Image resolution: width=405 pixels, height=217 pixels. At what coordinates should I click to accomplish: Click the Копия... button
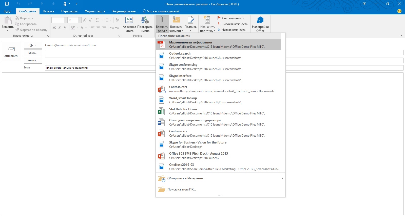[x=33, y=60]
